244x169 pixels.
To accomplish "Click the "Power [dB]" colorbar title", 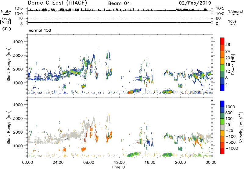I will coord(233,64).
